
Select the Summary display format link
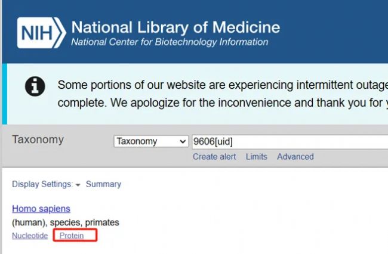pyautogui.click(x=103, y=184)
